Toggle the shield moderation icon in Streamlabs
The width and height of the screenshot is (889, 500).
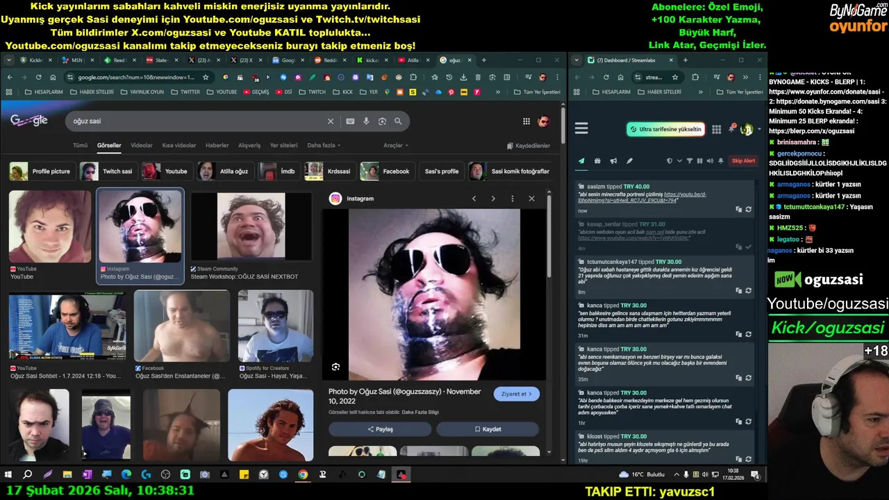pyautogui.click(x=670, y=160)
